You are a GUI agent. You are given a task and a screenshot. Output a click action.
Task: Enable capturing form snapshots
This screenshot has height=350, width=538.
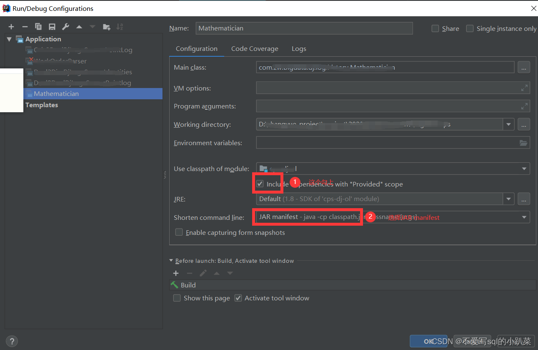coord(179,232)
